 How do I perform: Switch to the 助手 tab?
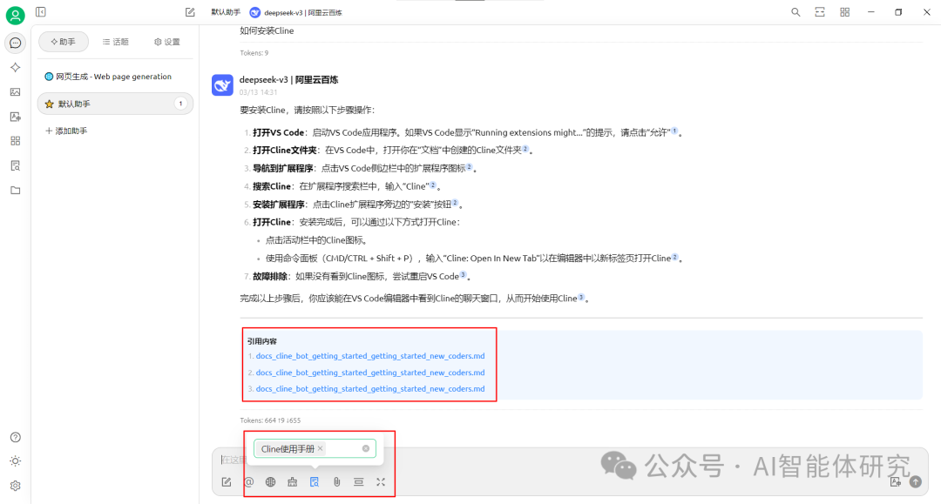pyautogui.click(x=64, y=42)
